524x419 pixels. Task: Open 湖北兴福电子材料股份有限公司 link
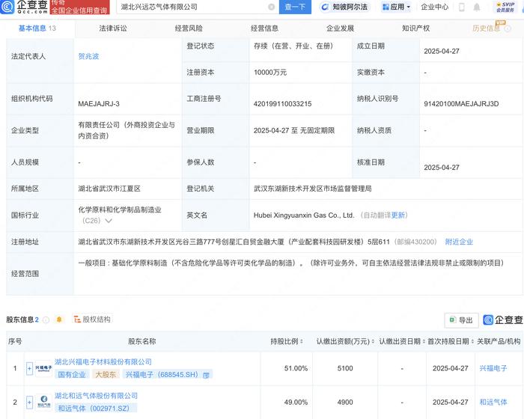pyautogui.click(x=103, y=362)
